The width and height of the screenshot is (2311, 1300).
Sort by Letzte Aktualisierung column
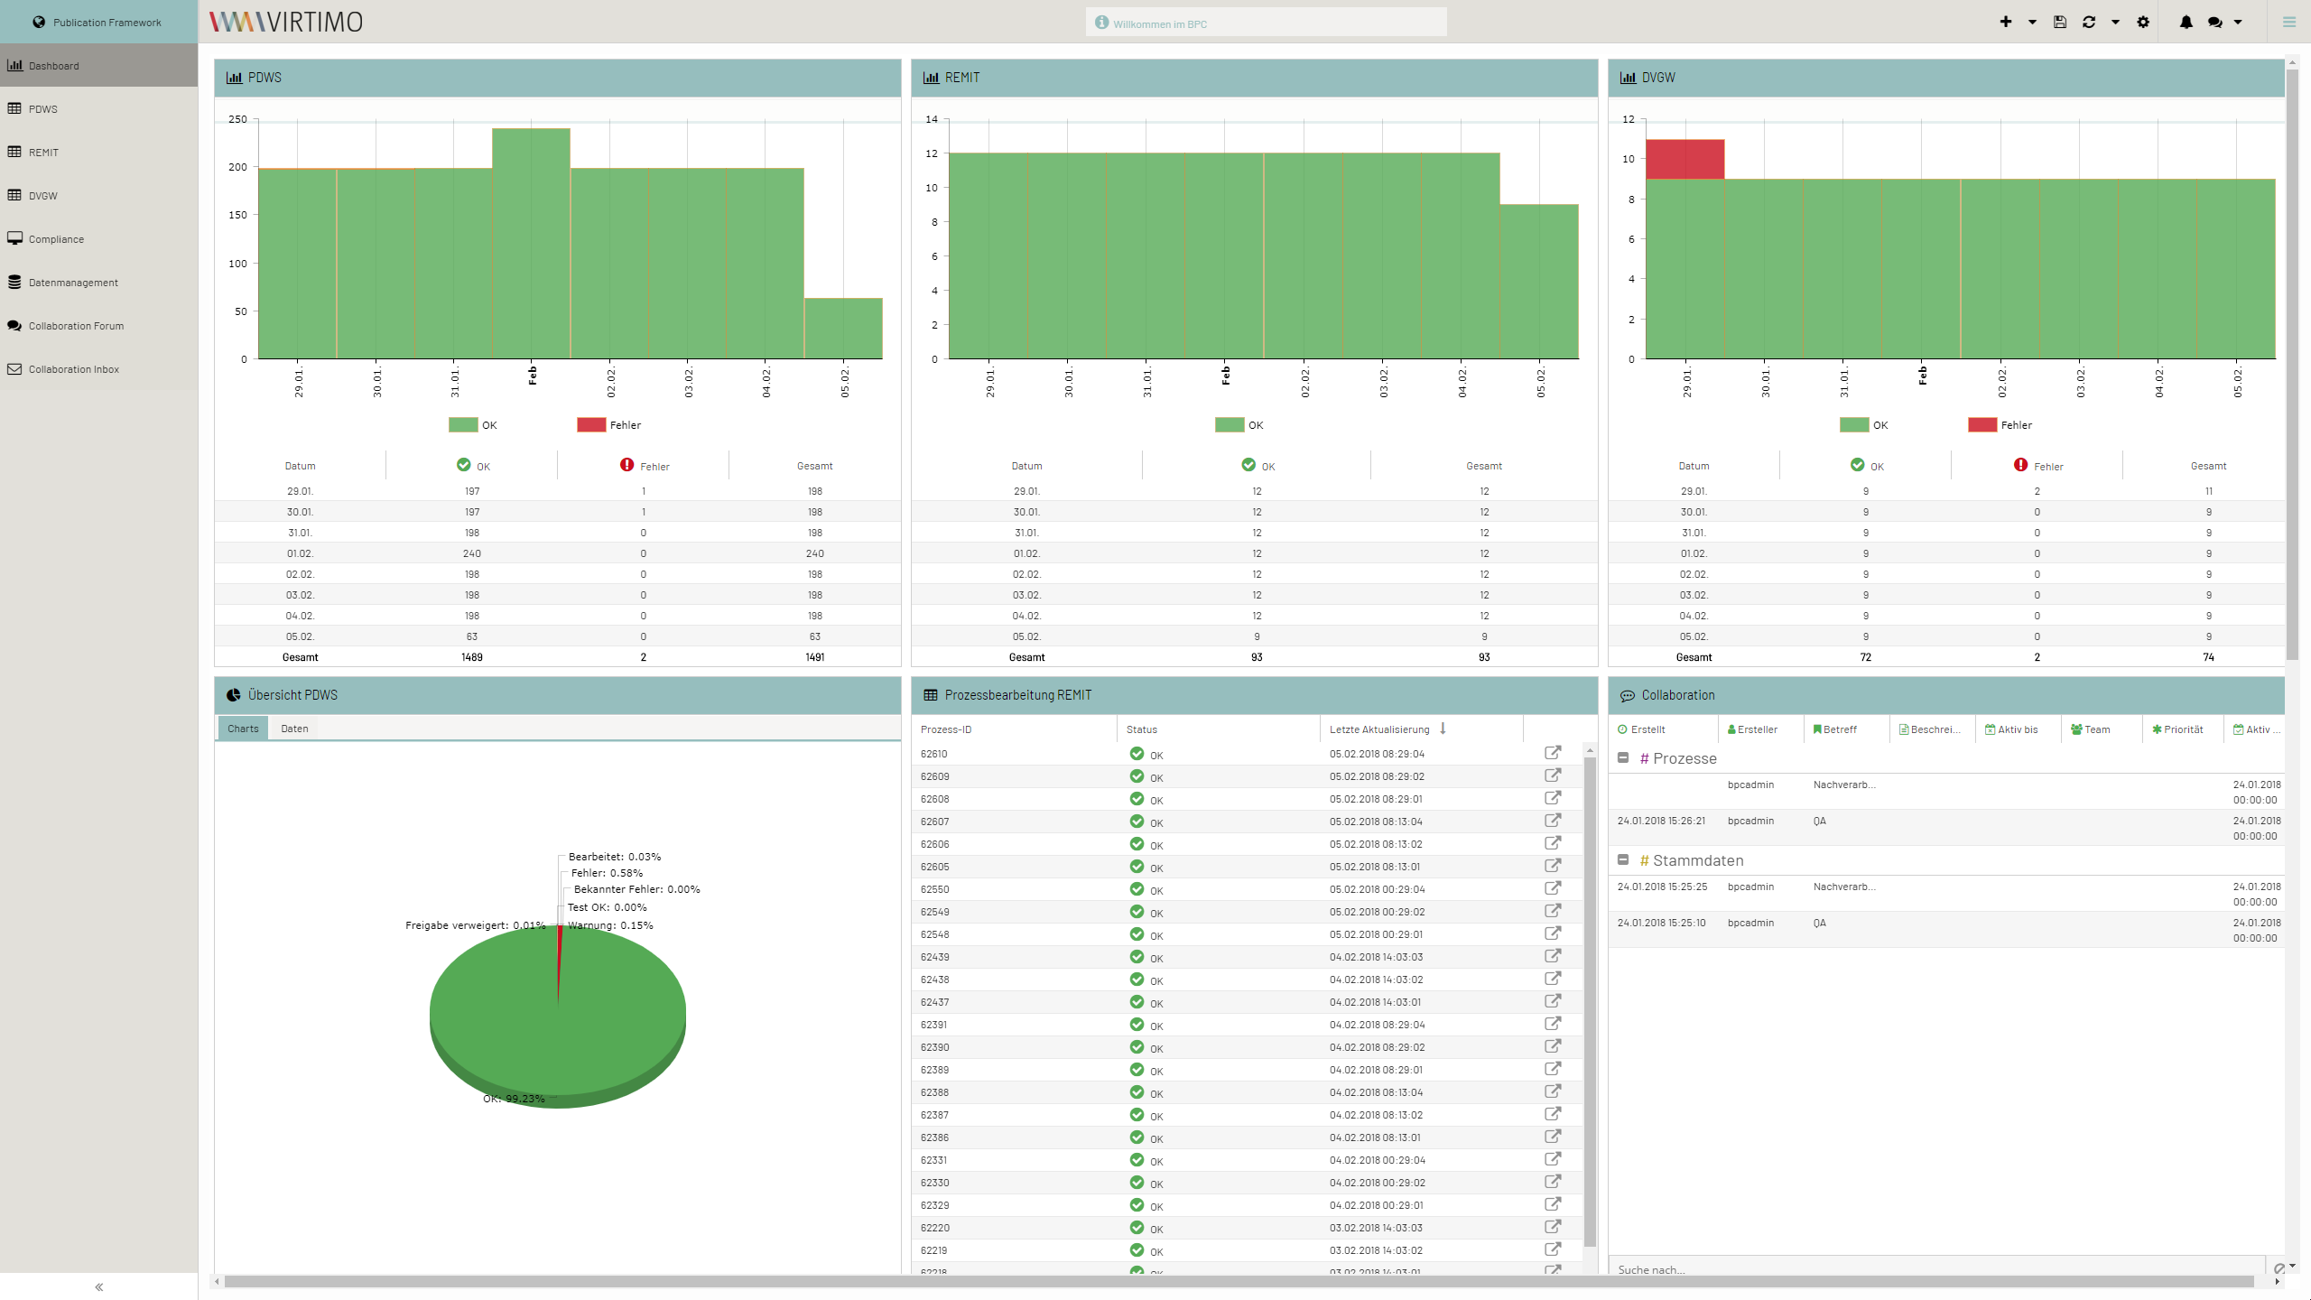coord(1421,729)
